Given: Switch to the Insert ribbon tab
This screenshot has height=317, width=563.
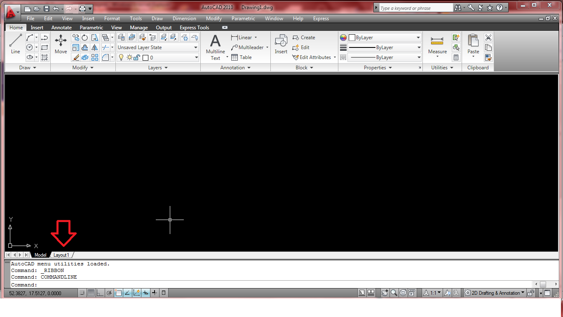Looking at the screenshot, I should 37,27.
